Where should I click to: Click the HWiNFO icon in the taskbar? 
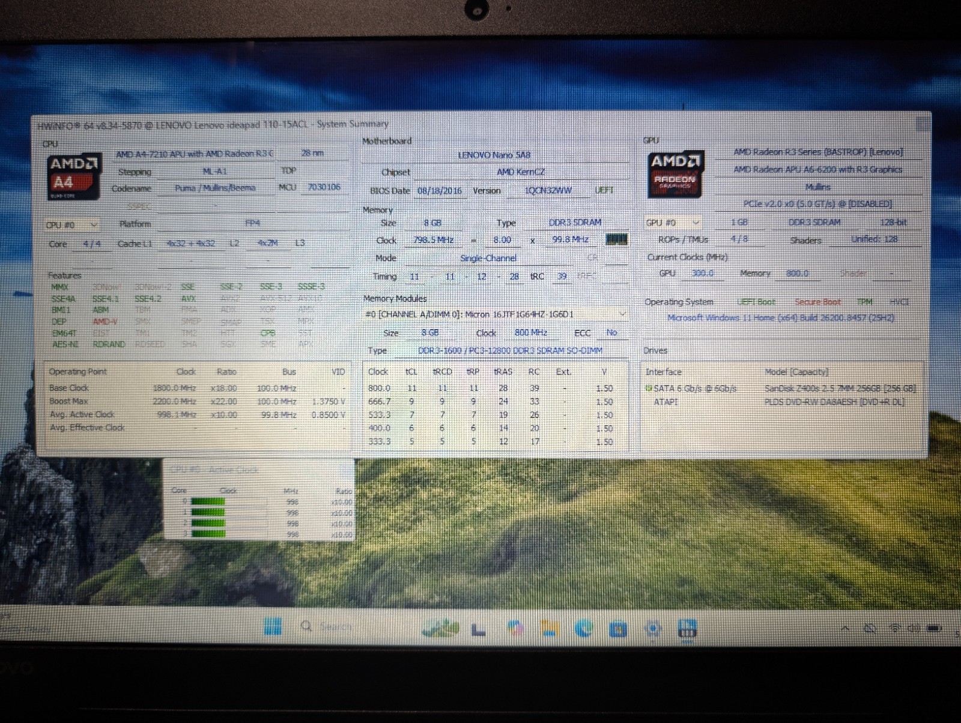(x=687, y=629)
